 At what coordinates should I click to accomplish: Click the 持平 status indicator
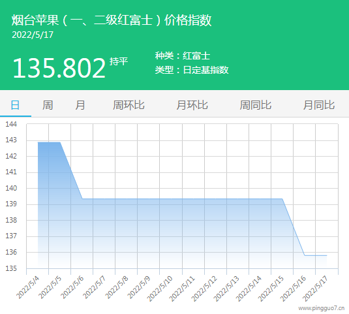(x=119, y=61)
